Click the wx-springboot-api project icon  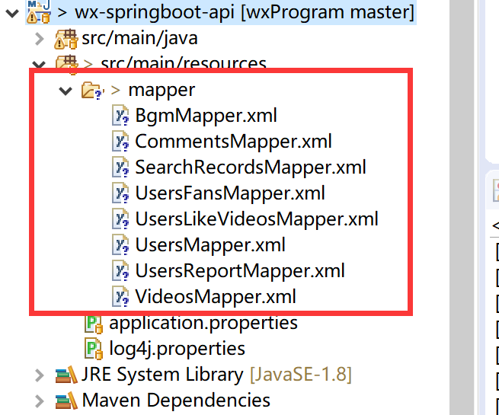[x=39, y=12]
